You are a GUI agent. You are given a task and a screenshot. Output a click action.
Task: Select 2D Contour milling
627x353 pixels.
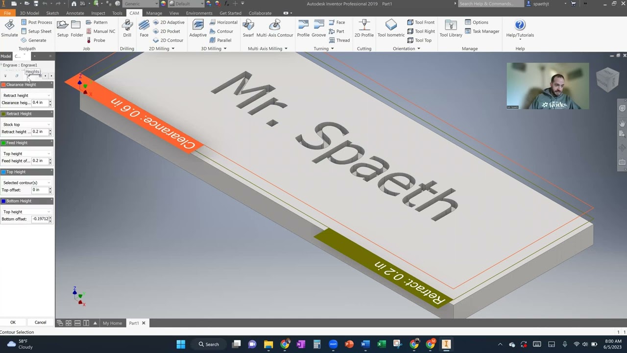[168, 40]
